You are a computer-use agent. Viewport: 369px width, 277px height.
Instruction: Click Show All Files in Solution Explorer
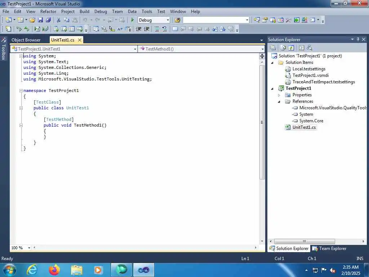pos(283,48)
